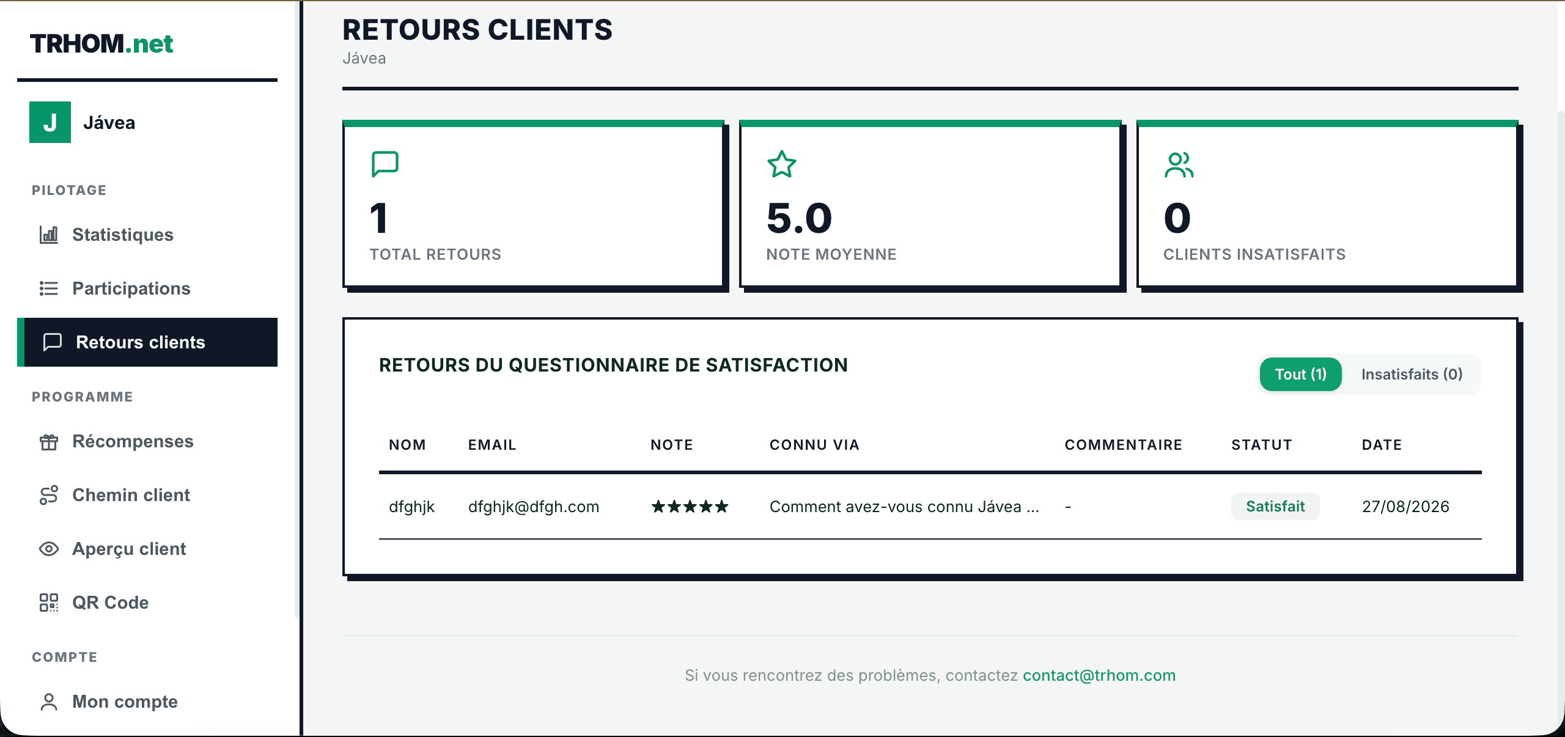The width and height of the screenshot is (1565, 737).
Task: Click the Statistiques bar chart icon
Action: point(49,235)
